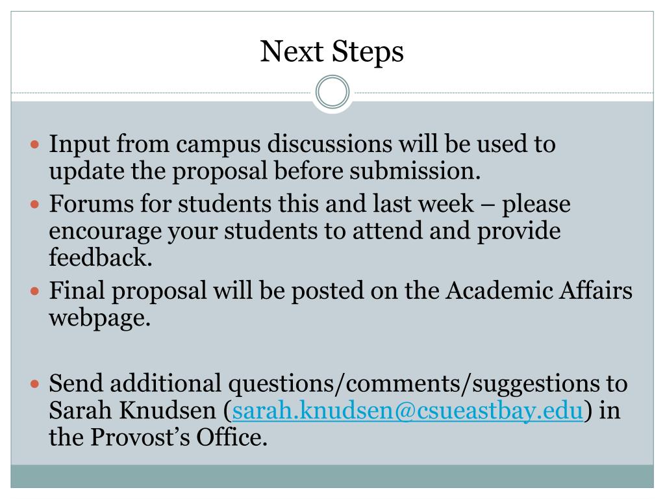Click the bullet before Final proposal
The image size is (665, 499).
click(35, 292)
